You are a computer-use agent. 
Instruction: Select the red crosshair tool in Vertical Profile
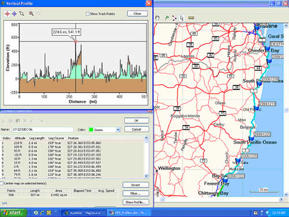(x=8, y=14)
